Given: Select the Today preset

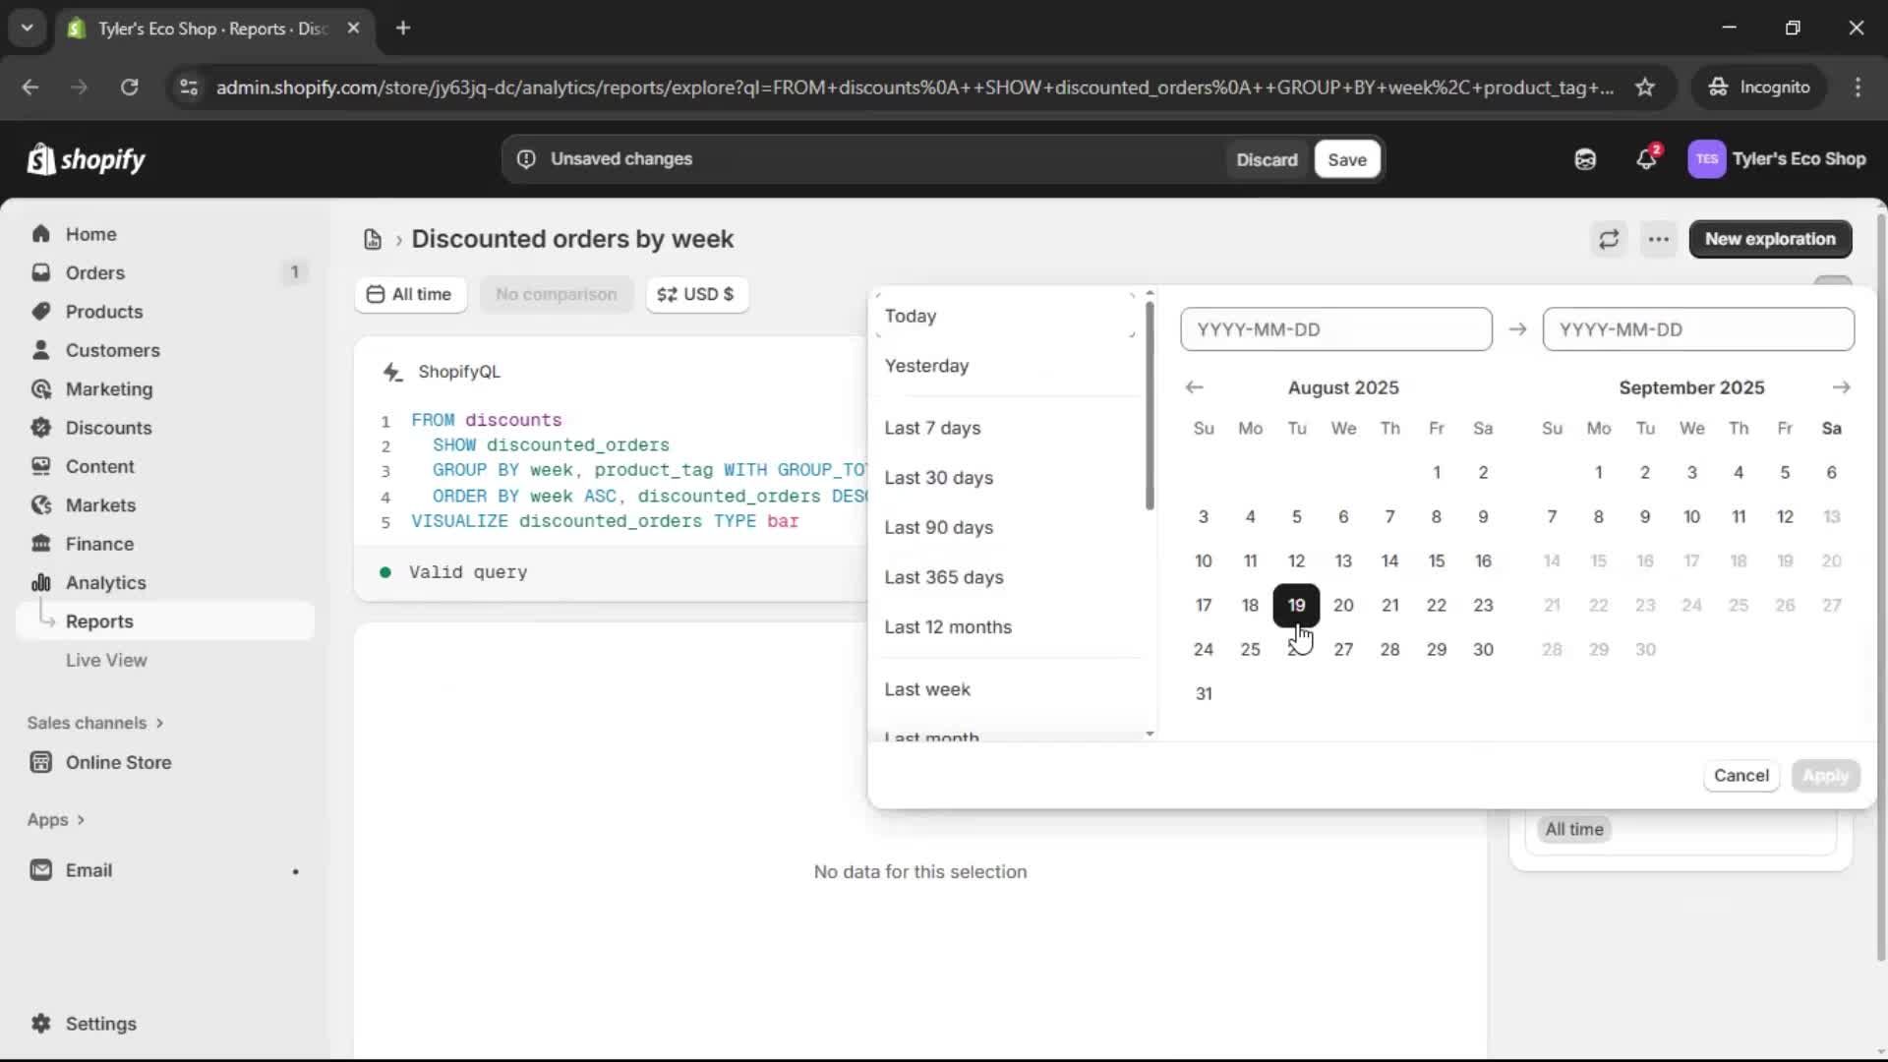Looking at the screenshot, I should pos(1006,316).
